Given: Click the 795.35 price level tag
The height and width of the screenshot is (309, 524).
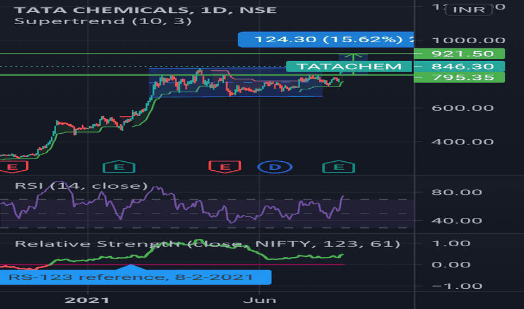Looking at the screenshot, I should pyautogui.click(x=459, y=77).
